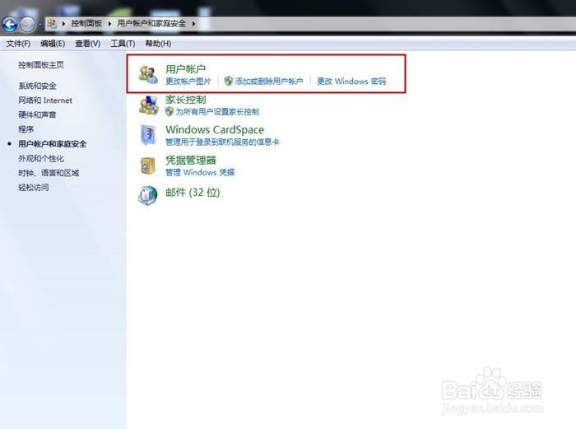576x429 pixels.
Task: Click the 用户帐户 people icon
Action: [x=148, y=74]
